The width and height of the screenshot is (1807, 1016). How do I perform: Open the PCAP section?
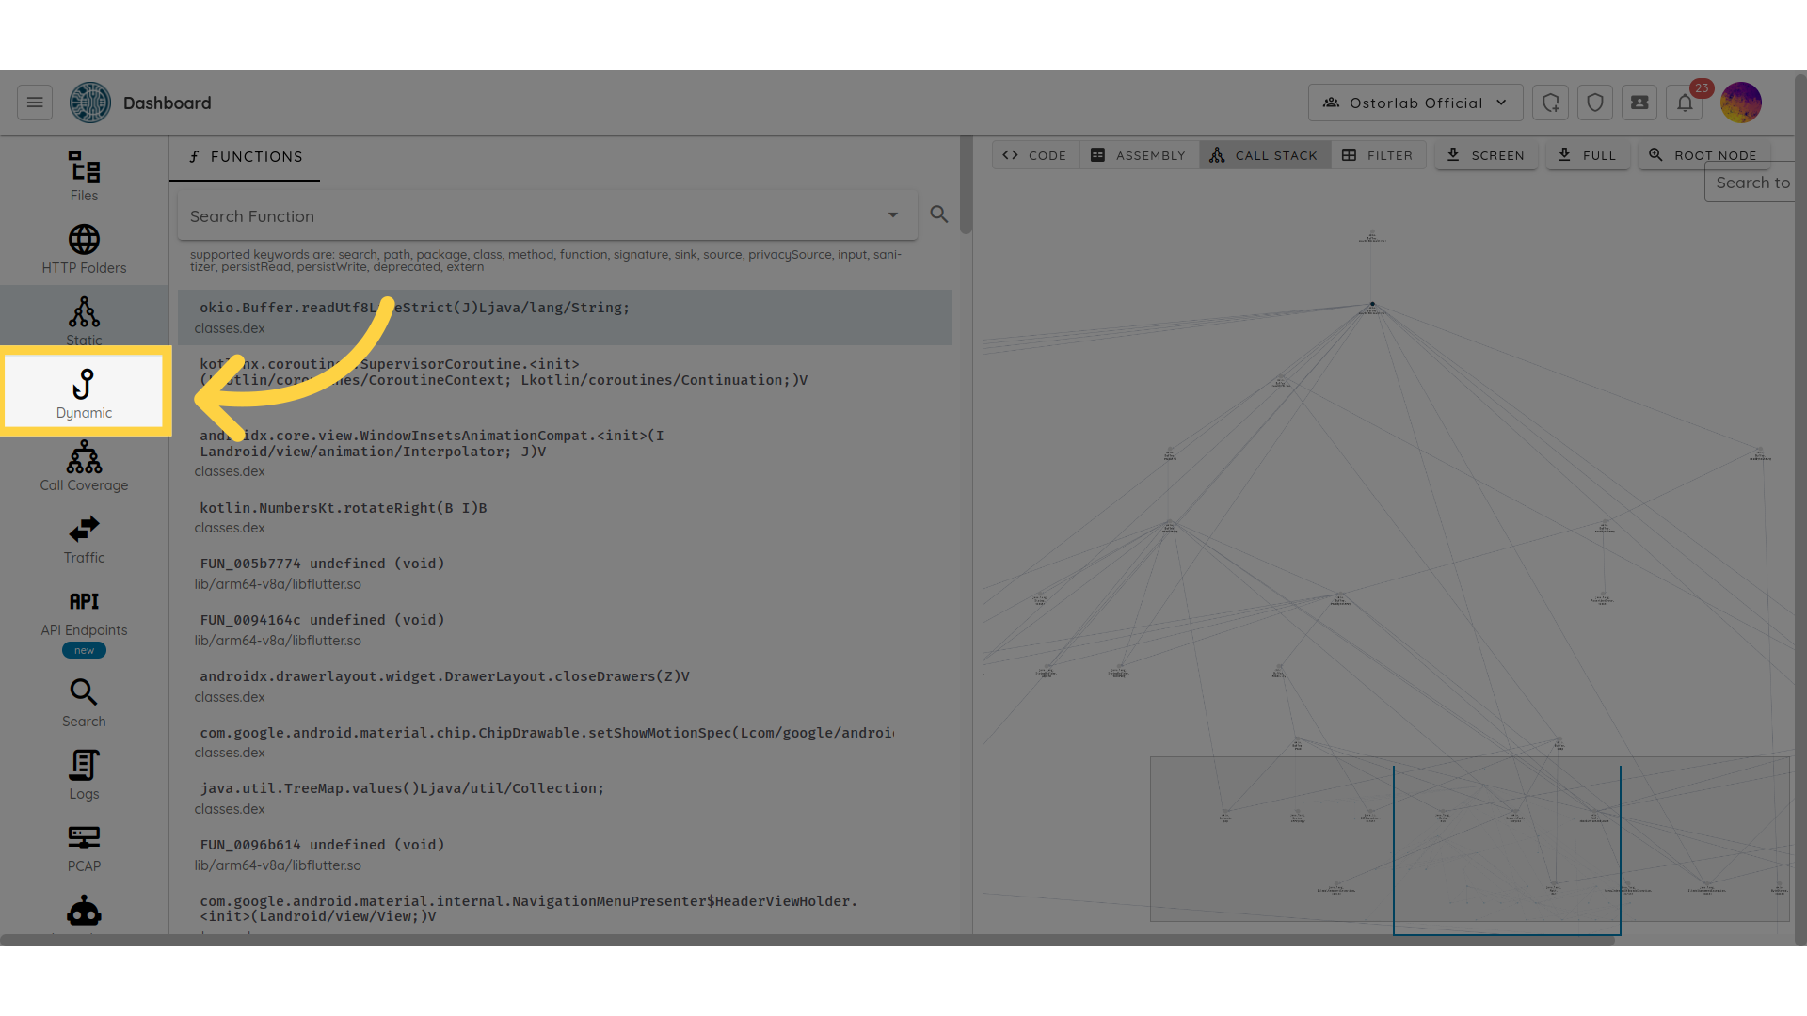84,848
